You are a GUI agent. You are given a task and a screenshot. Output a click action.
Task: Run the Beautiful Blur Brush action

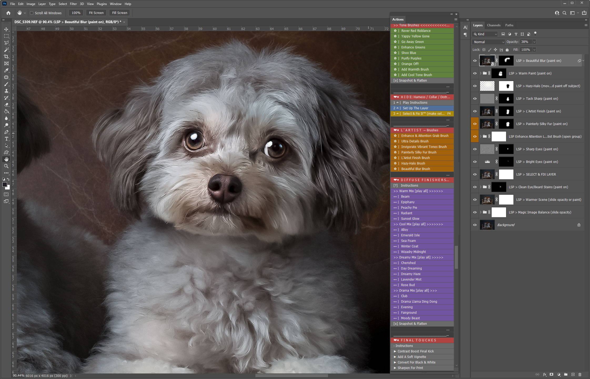click(422, 169)
